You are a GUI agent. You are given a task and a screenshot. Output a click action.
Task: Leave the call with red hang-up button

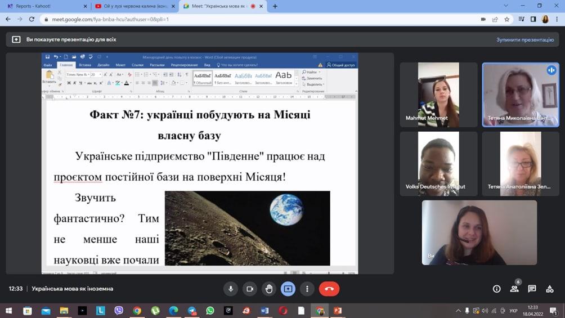(x=329, y=289)
